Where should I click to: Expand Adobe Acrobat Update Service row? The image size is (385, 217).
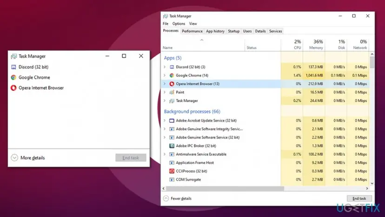pyautogui.click(x=165, y=121)
